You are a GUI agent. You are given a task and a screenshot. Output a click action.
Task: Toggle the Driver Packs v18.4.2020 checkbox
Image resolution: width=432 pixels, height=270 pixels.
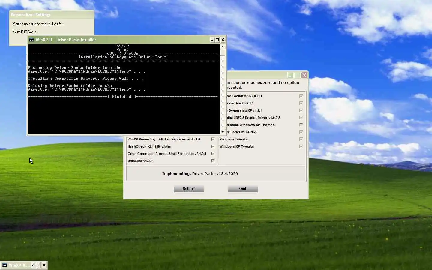click(301, 132)
